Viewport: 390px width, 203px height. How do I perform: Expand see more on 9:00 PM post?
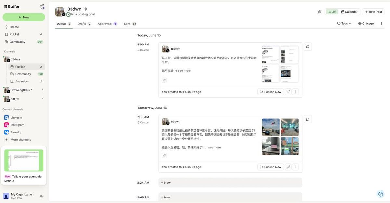pos(184,70)
